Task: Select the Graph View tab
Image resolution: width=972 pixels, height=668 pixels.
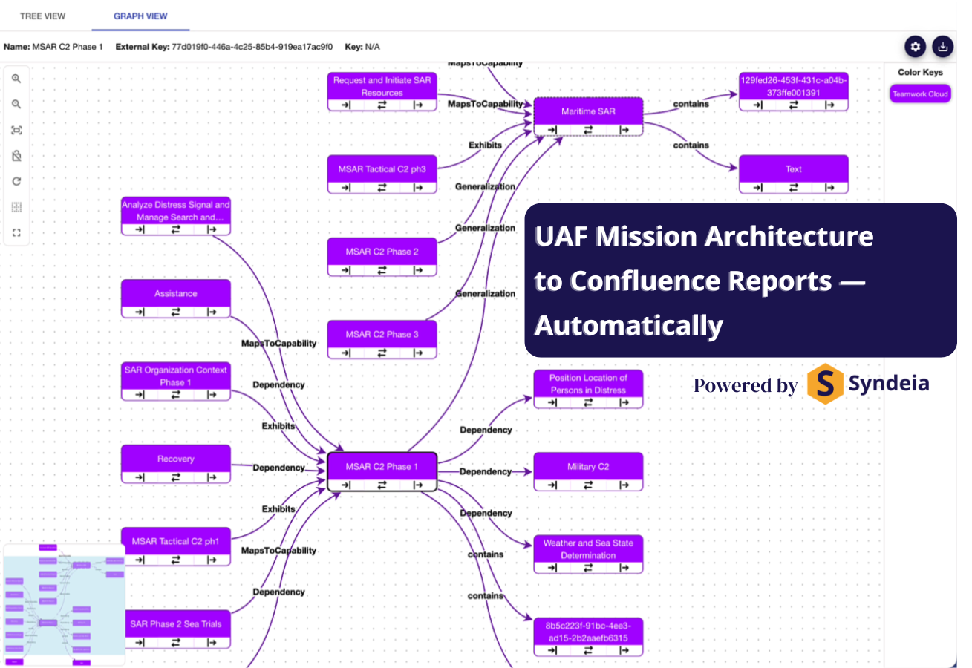Action: pyautogui.click(x=140, y=16)
